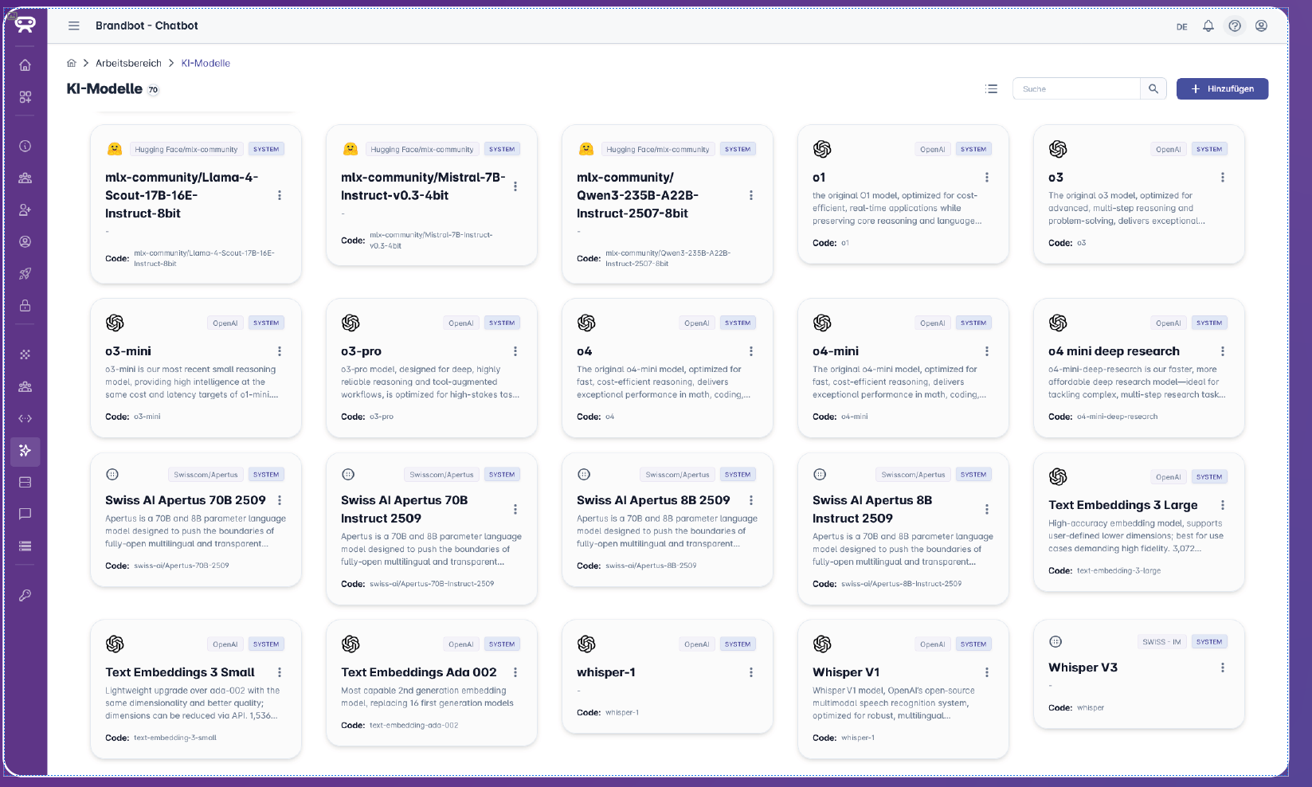Expand options for Text Embeddings 3 Large
1312x787 pixels.
click(x=1222, y=505)
